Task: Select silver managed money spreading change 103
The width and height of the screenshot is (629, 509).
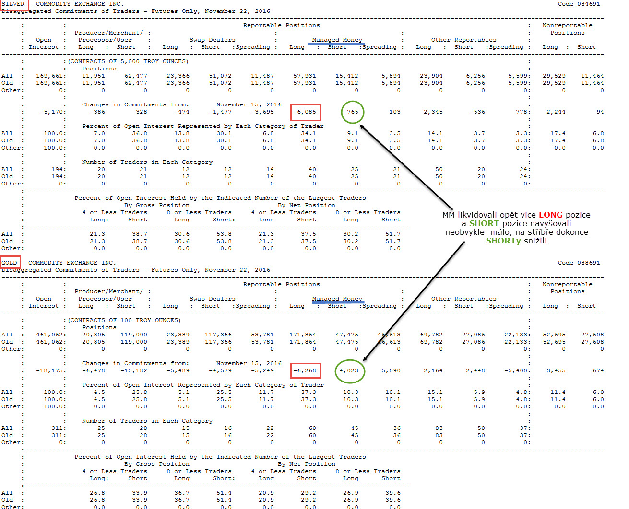Action: 394,112
